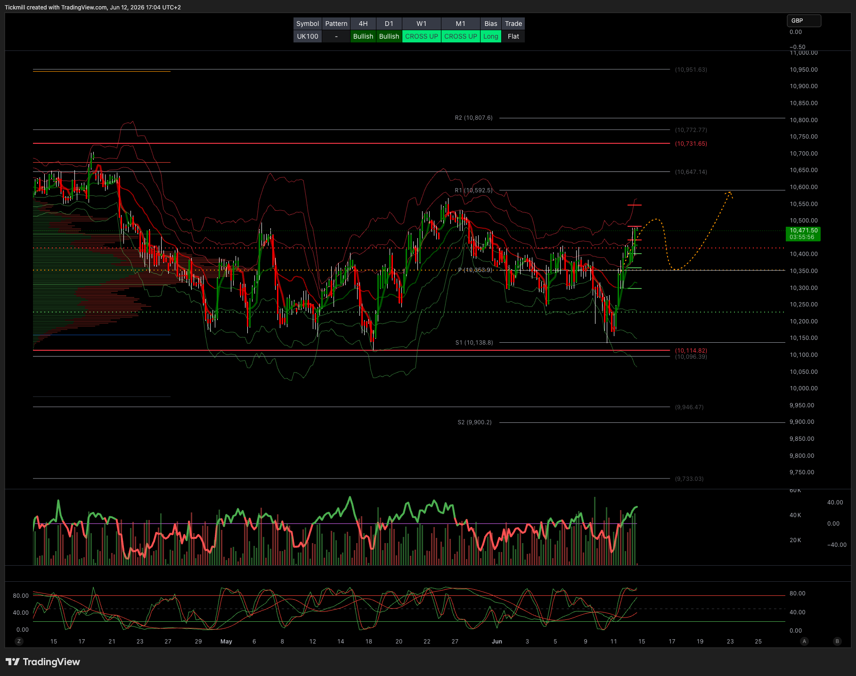Image resolution: width=856 pixels, height=676 pixels.
Task: Click the 10,000.00 price axis tick
Action: pos(804,388)
